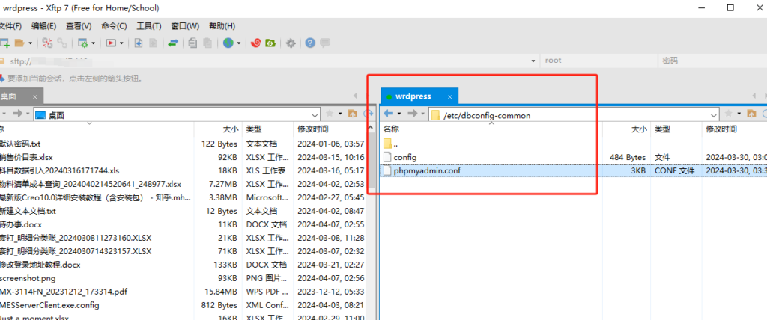767x320 pixels.
Task: Open Options with the gear icon
Action: pyautogui.click(x=291, y=43)
